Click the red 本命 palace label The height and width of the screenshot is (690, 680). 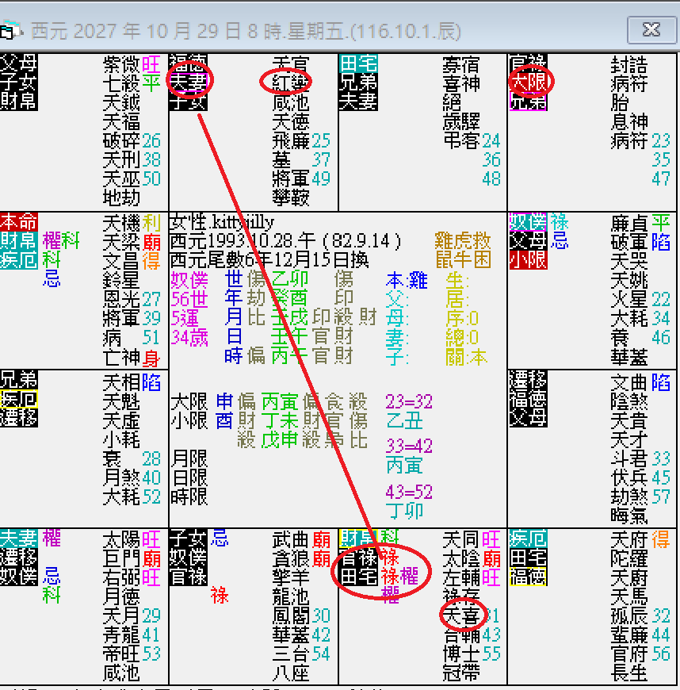[18, 222]
